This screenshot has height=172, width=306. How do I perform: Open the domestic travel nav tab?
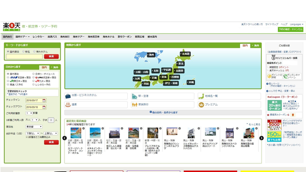(x=8, y=37)
